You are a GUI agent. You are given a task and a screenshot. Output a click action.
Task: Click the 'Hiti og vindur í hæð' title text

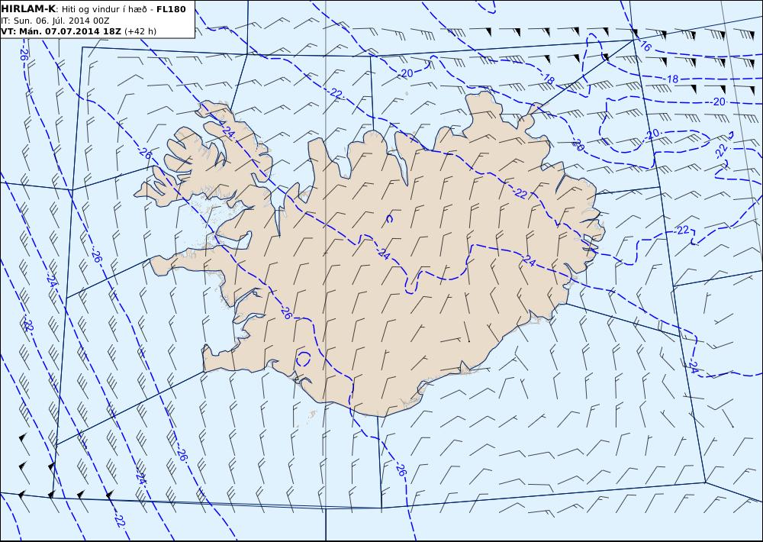pos(103,9)
